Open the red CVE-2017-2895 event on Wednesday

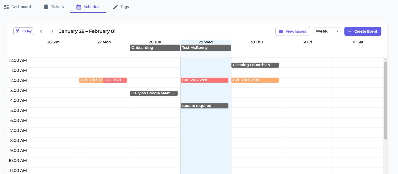[x=204, y=80]
